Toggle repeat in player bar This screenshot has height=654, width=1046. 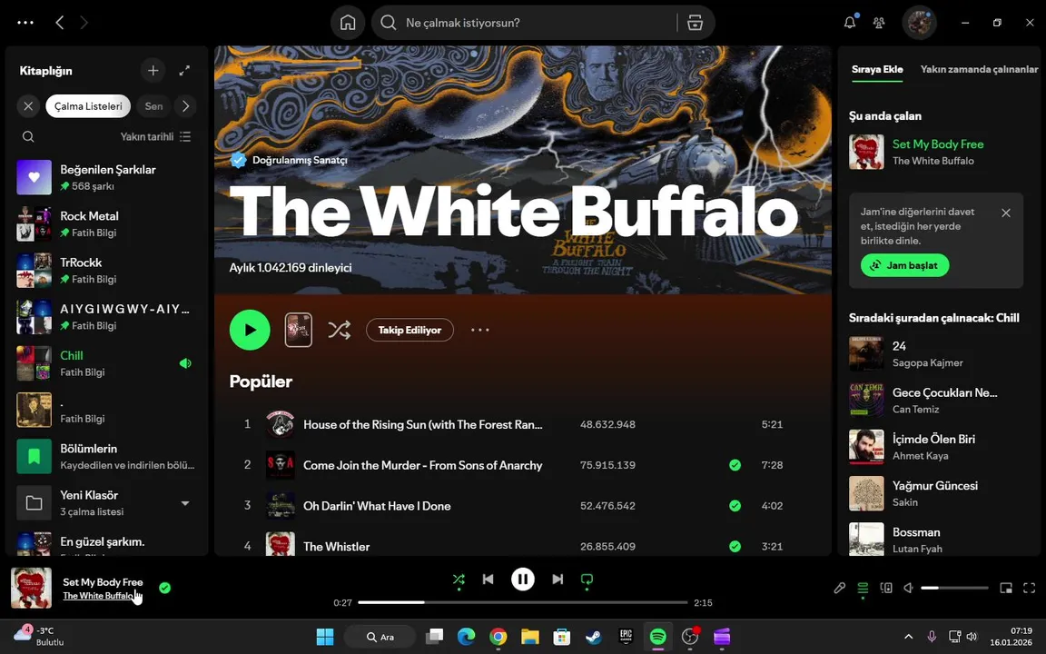pos(587,580)
